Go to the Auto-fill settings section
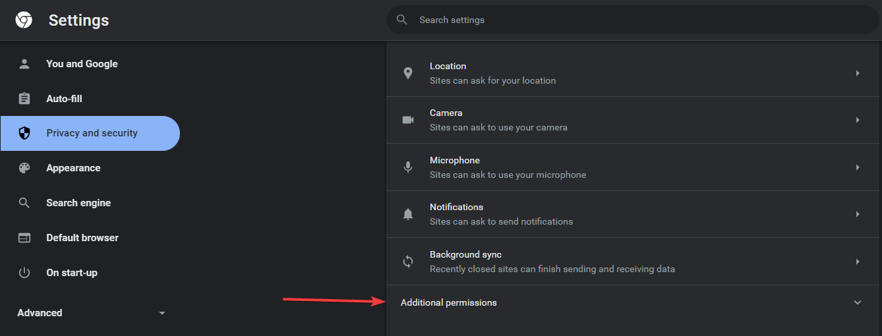The width and height of the screenshot is (882, 336). coord(64,99)
